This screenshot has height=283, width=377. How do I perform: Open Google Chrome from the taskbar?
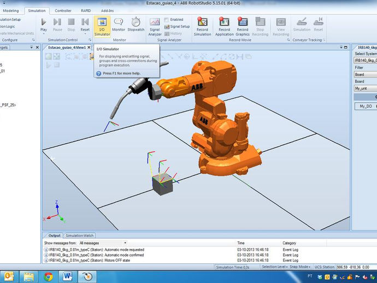coord(48,276)
